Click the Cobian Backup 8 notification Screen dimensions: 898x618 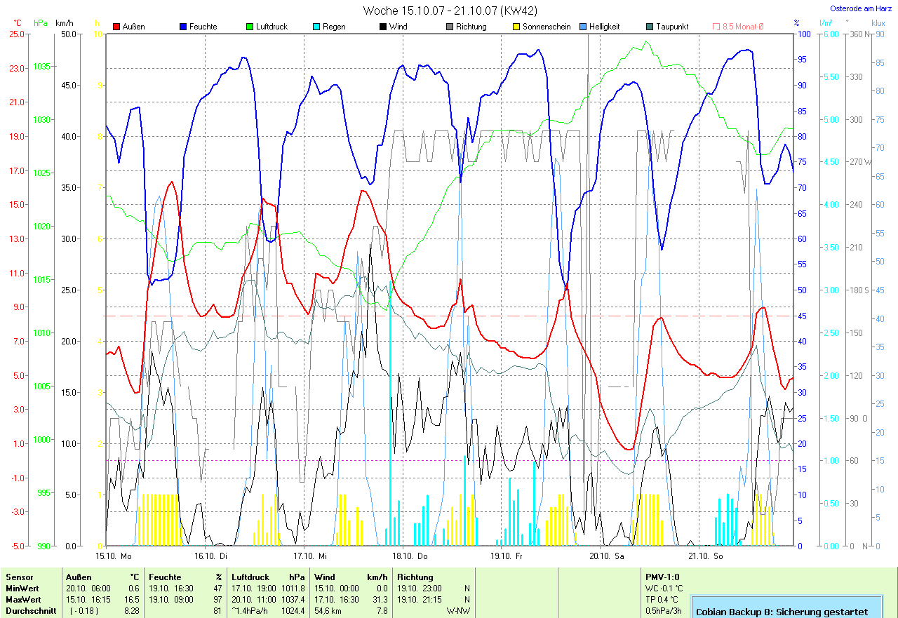coord(786,611)
